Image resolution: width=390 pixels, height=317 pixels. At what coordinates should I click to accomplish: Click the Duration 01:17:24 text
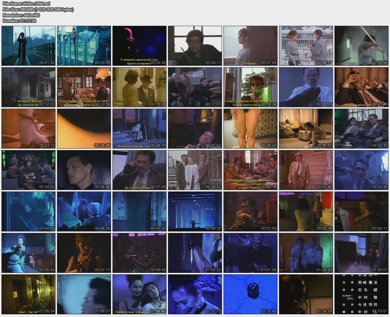19,21
